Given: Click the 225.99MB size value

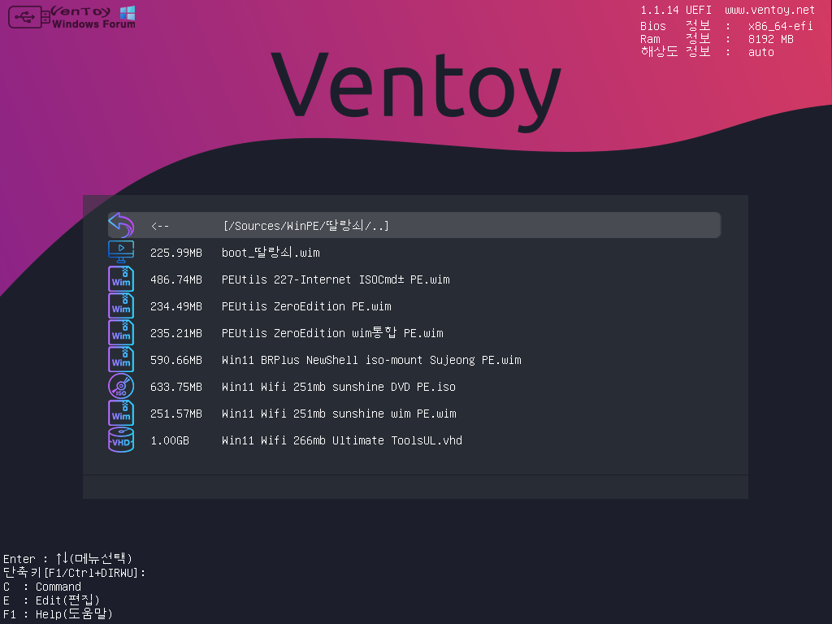Looking at the screenshot, I should pyautogui.click(x=176, y=253).
